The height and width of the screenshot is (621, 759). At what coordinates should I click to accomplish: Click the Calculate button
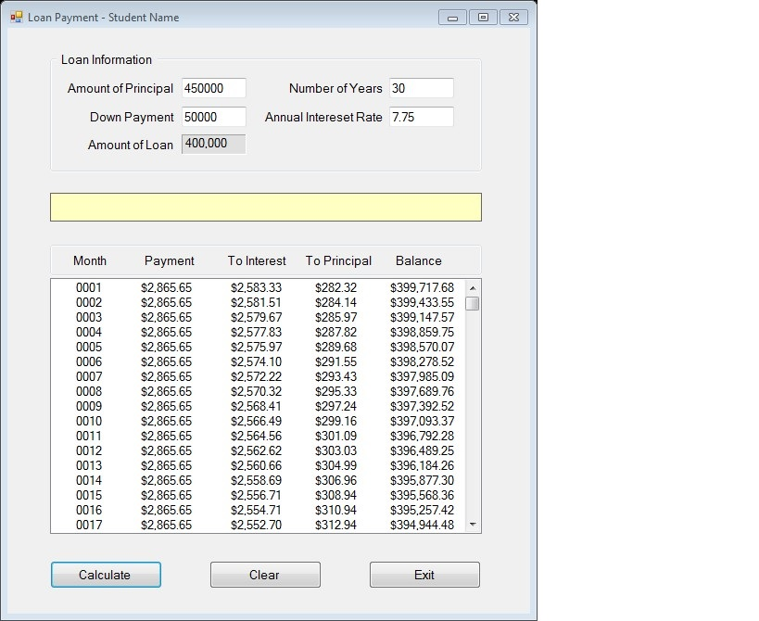(106, 575)
